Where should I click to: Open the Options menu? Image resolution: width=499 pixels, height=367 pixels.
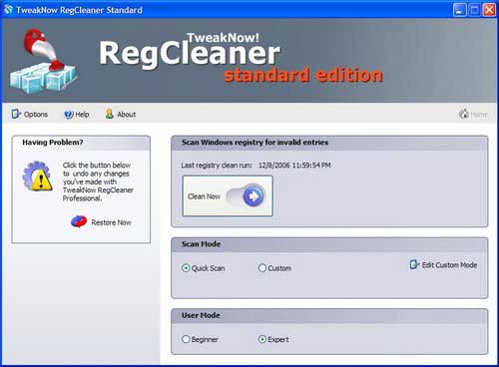coord(30,115)
